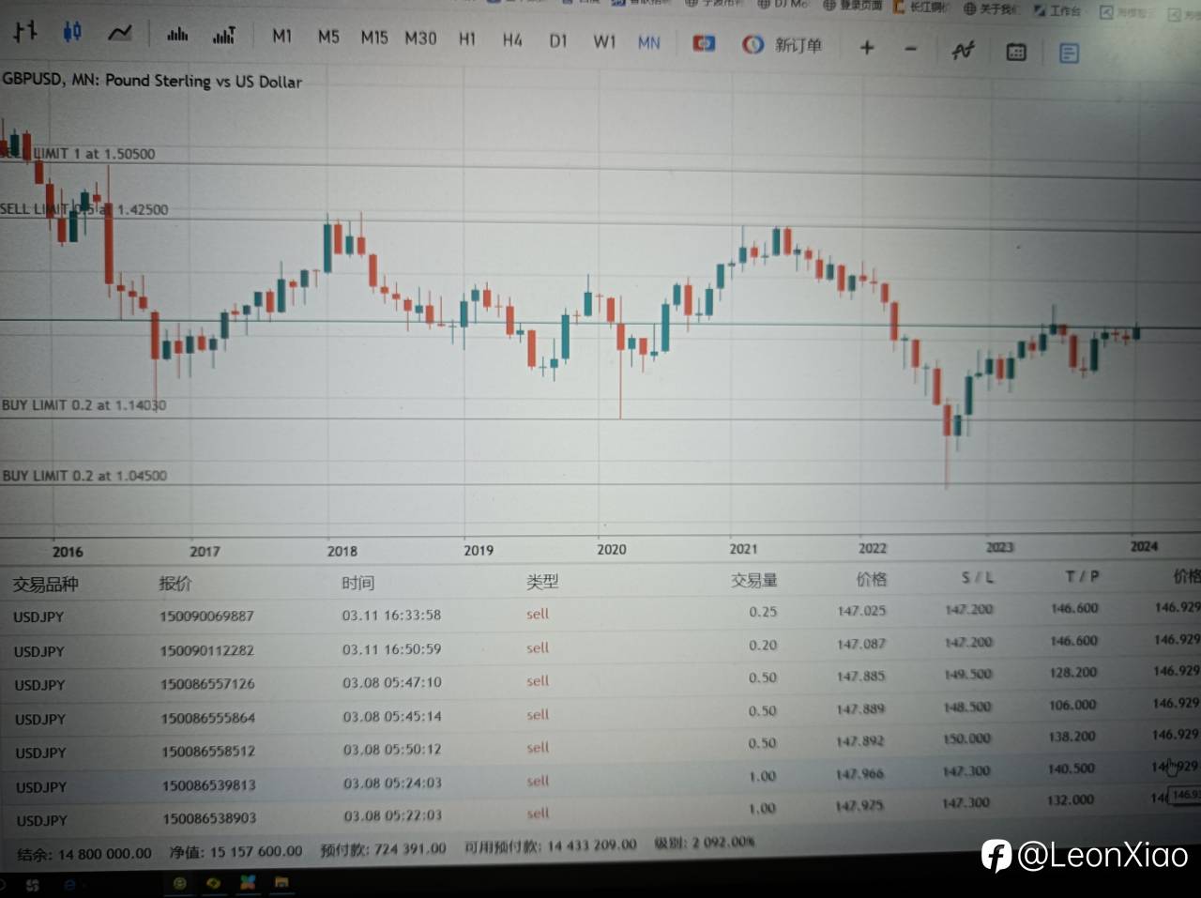Select the M15 timeframe

374,38
